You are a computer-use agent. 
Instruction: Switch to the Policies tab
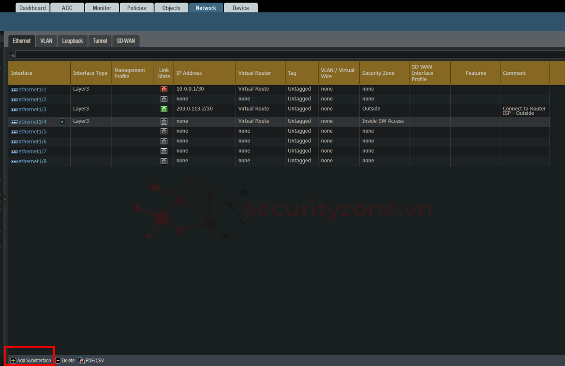pos(136,8)
